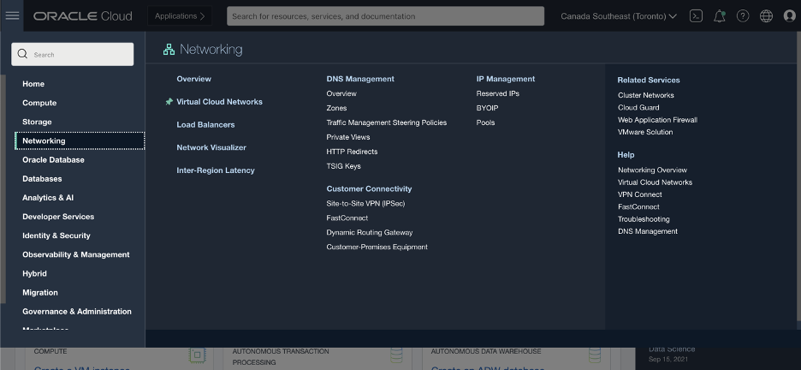801x370 pixels.
Task: Open Identity & Security category
Action: tap(56, 235)
